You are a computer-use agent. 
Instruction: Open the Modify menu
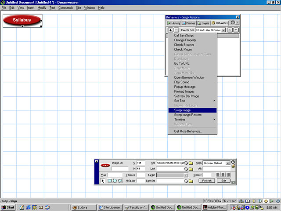point(42,8)
